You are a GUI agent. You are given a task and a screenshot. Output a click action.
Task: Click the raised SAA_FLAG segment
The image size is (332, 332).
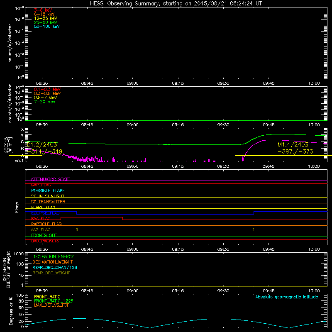coord(92,217)
